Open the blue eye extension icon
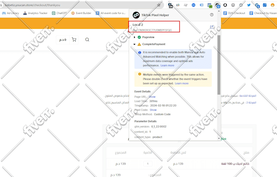This screenshot has width=277, height=177. tap(193, 5)
